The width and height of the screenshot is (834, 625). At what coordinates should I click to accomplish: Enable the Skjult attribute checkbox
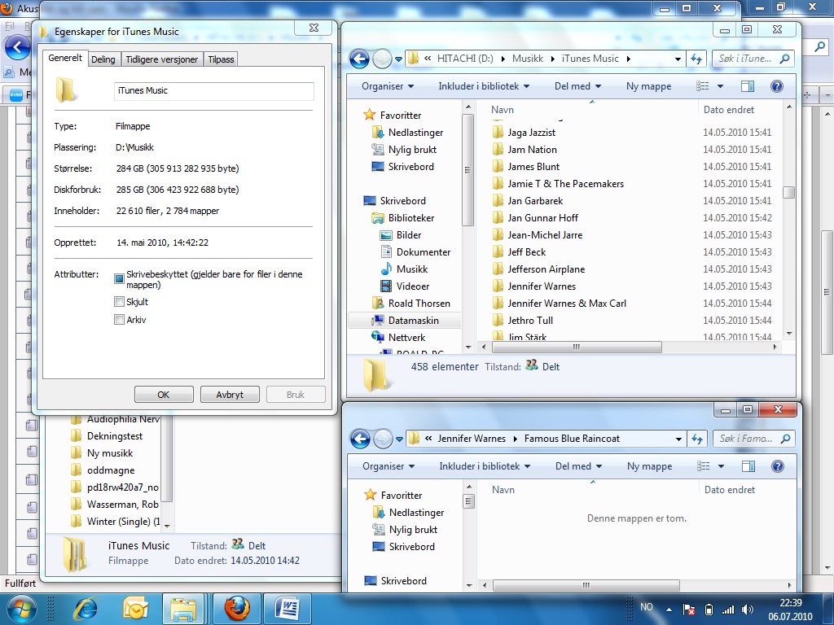(120, 302)
